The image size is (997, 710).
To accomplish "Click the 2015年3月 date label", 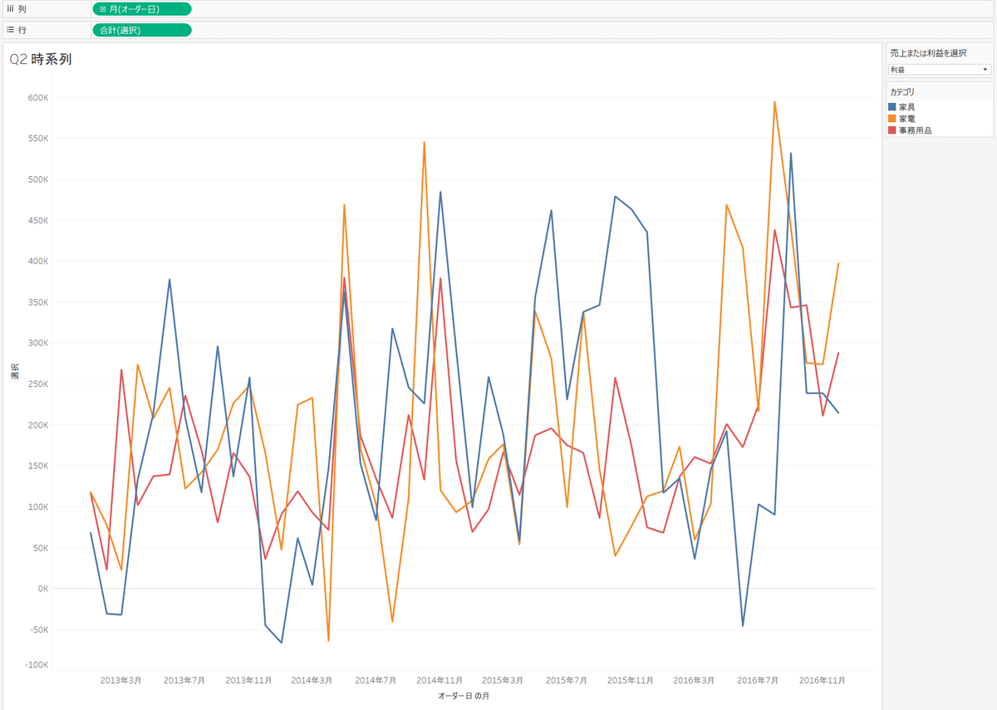I will click(503, 680).
